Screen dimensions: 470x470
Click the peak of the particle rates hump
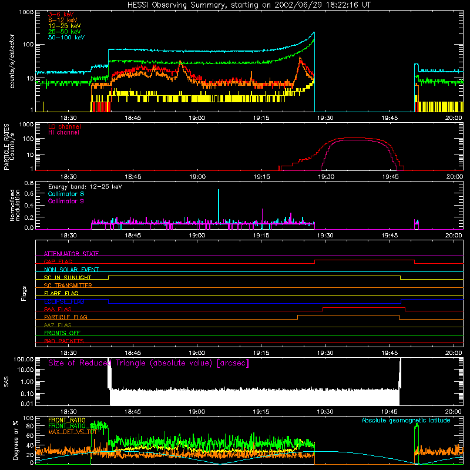(354, 138)
